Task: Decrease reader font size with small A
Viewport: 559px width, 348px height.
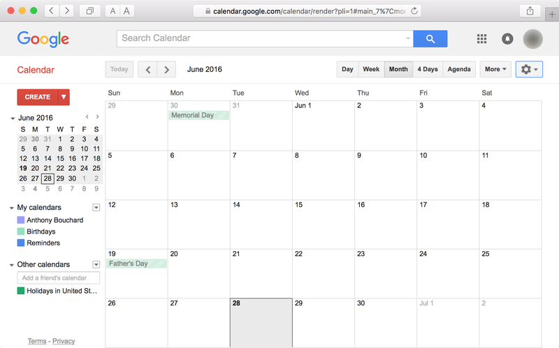Action: pyautogui.click(x=112, y=11)
